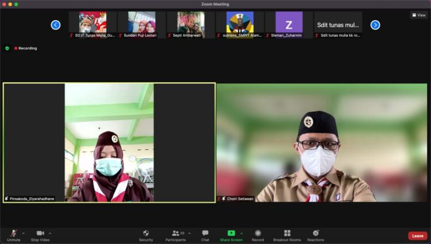Open the View layout menu

[418, 15]
